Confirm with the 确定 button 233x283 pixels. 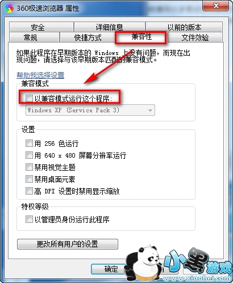tap(109, 269)
